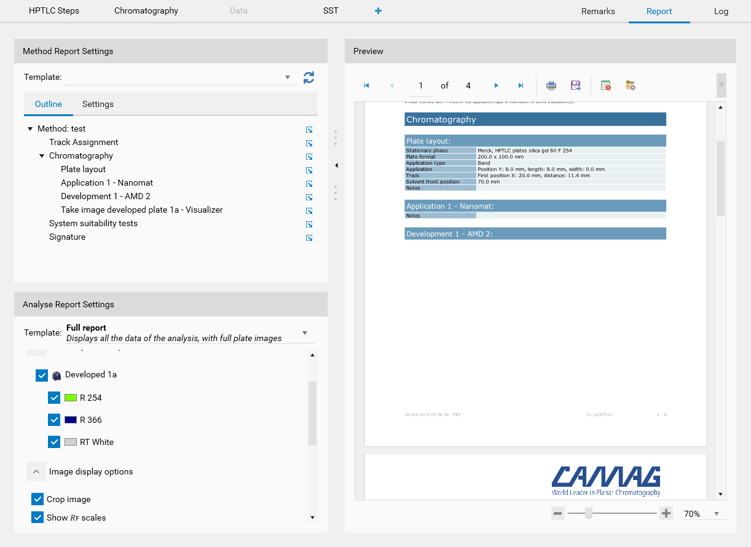Click navigate icon for Development 1 - AMD 2

coord(309,197)
